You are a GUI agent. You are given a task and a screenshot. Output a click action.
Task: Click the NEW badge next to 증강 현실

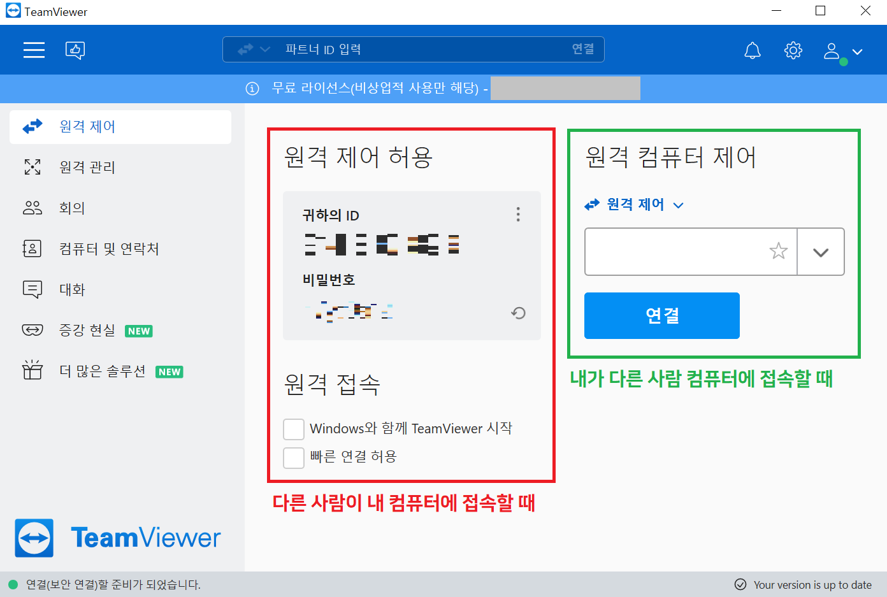click(139, 331)
